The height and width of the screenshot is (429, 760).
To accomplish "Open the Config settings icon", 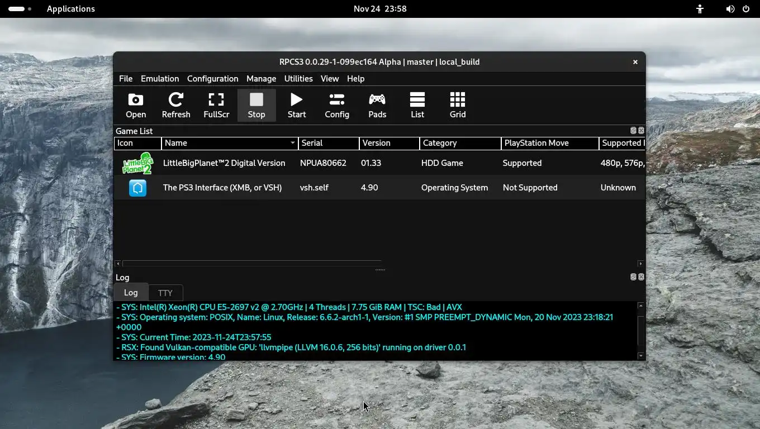I will coord(337,105).
